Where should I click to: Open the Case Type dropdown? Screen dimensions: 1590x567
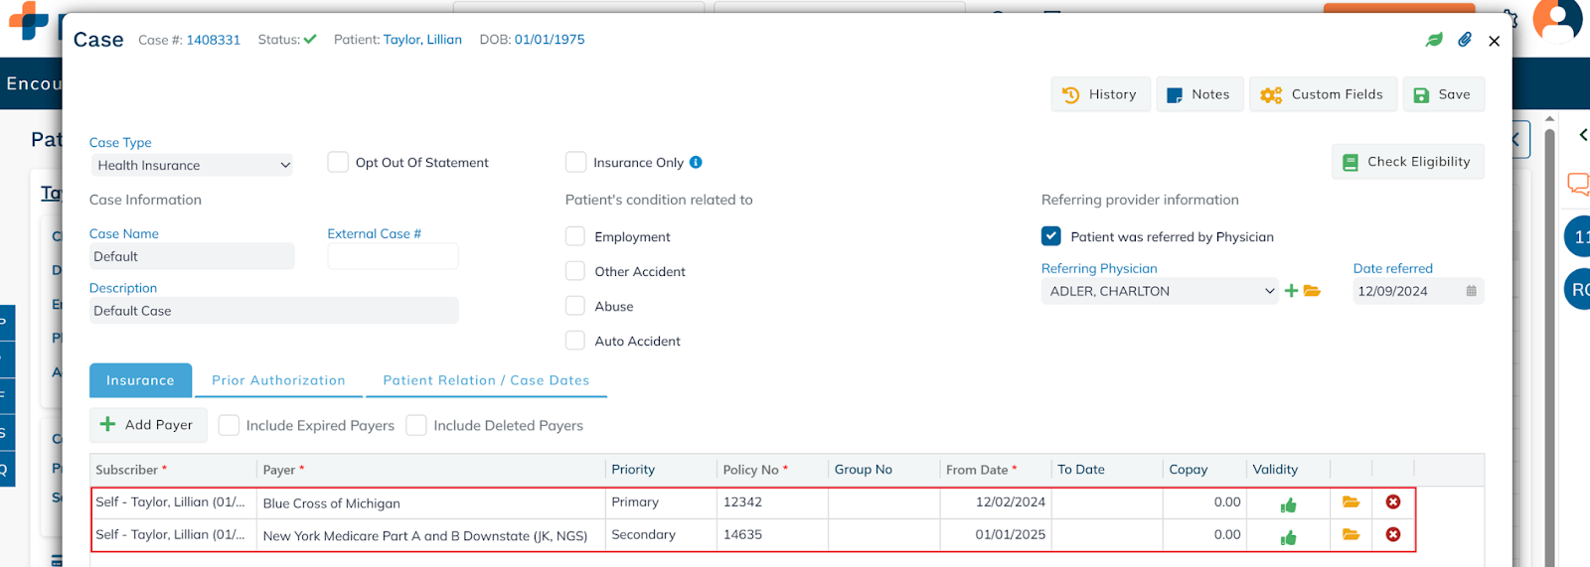tap(193, 165)
